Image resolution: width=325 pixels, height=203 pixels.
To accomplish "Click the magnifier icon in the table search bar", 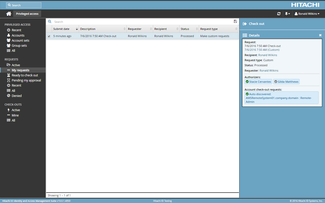I will [x=50, y=21].
